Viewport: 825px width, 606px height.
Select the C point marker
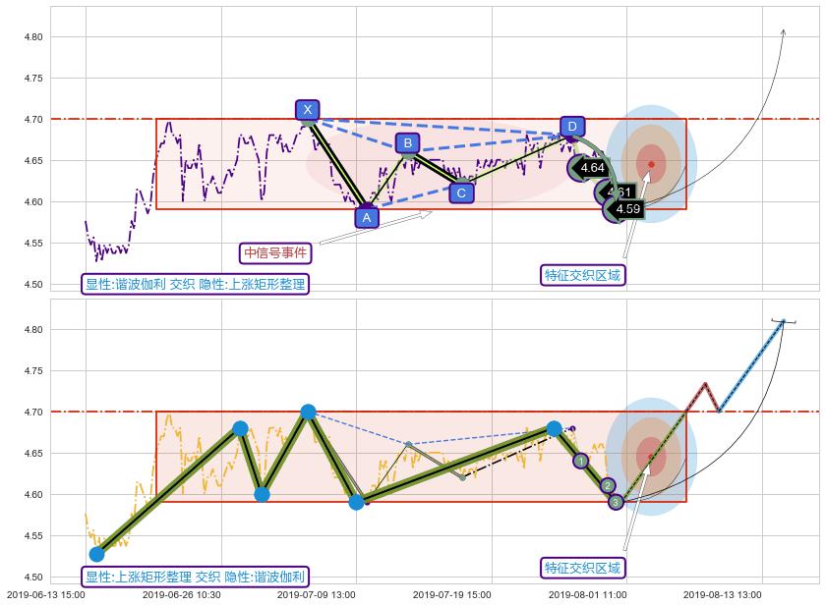coord(461,193)
